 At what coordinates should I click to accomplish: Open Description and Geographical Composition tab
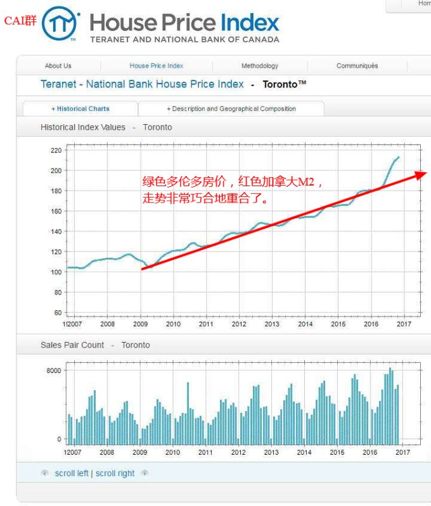click(231, 109)
